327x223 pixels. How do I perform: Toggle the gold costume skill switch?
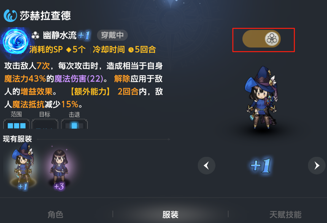[261, 39]
